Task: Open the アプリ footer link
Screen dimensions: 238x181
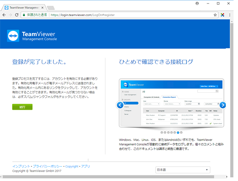Action: coord(86,167)
